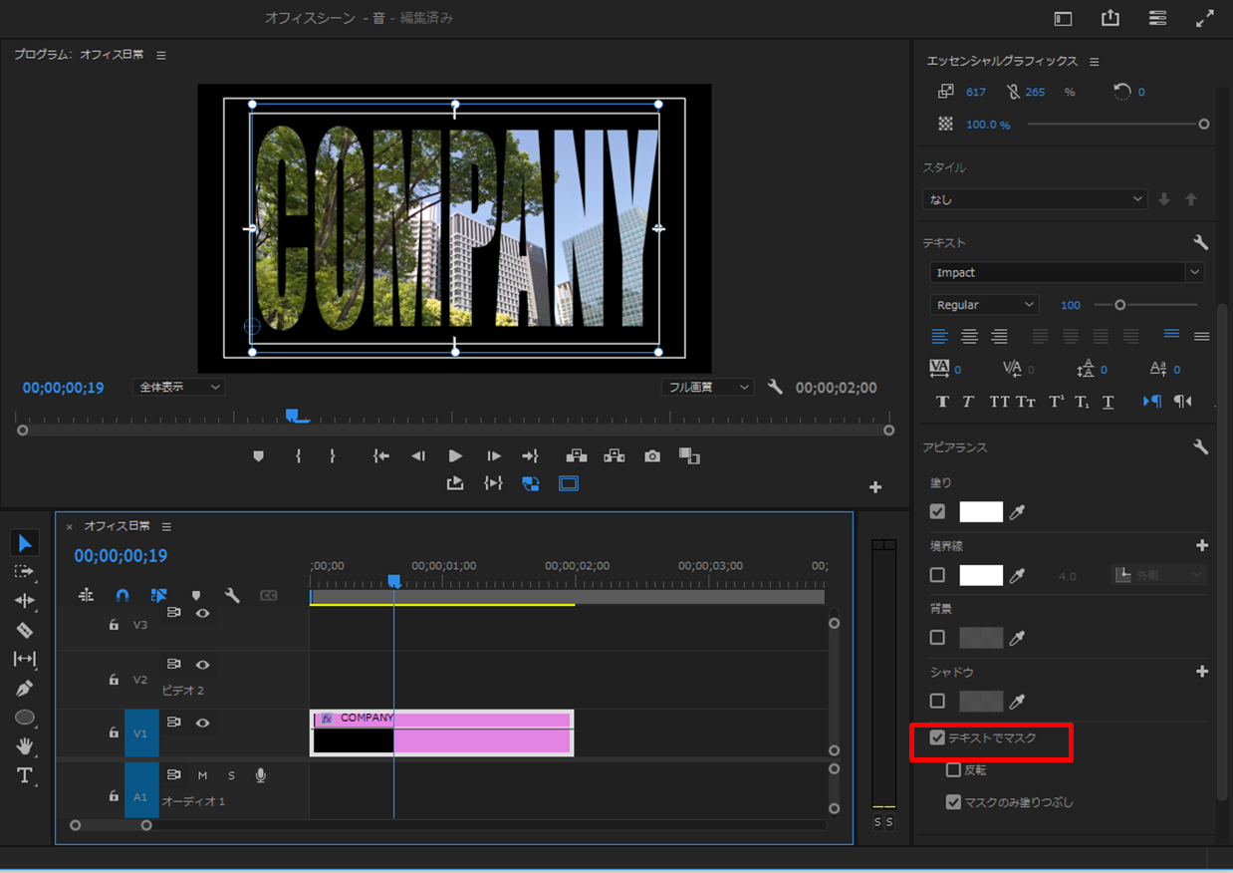
Task: Select the Hand tool
Action: 25,746
